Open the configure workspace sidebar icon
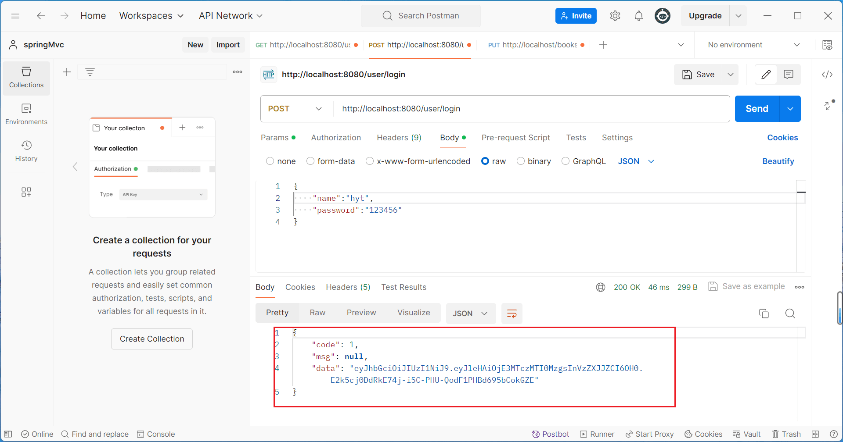The image size is (843, 442). [x=26, y=192]
